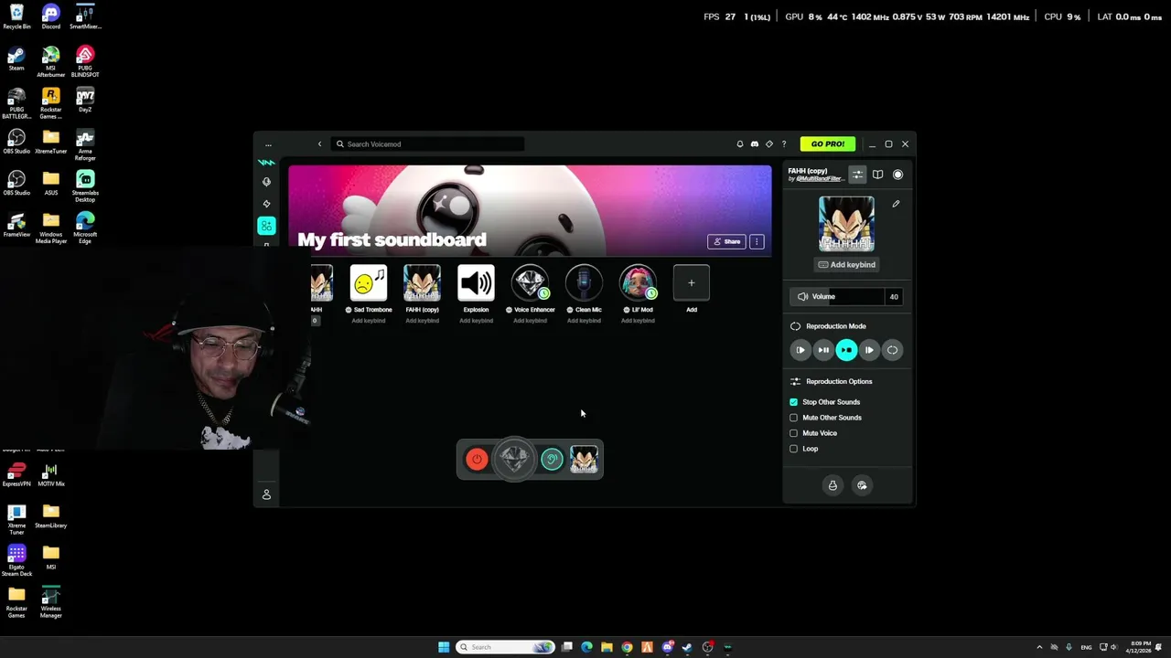Select the fourth reproduction mode button
Viewport: 1171px width, 658px height.
[x=869, y=350]
